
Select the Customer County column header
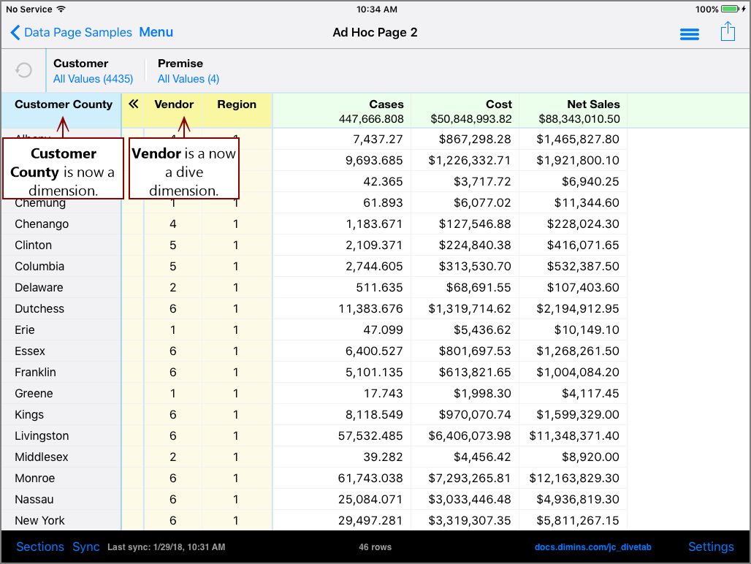click(64, 104)
